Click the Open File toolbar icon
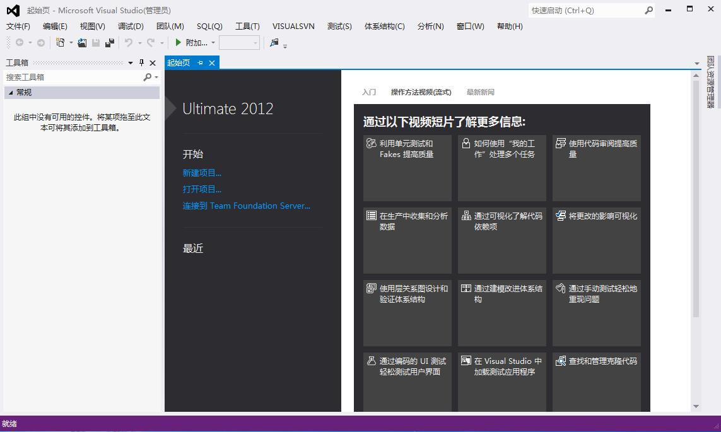The width and height of the screenshot is (721, 432). [82, 43]
